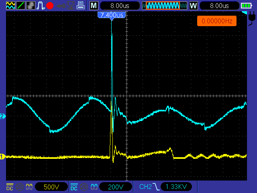Image resolution: width=257 pixels, height=193 pixels.
Task: Toggle CH1 yellow DC coupling indicator
Action: tap(10, 187)
